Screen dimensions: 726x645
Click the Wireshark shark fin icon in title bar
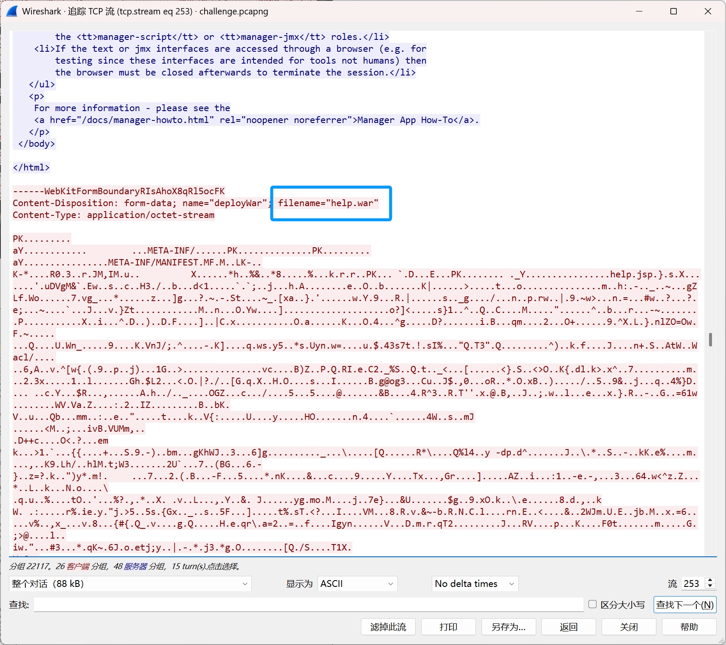pyautogui.click(x=12, y=11)
